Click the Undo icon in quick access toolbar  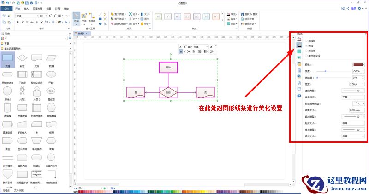[x=8, y=3]
